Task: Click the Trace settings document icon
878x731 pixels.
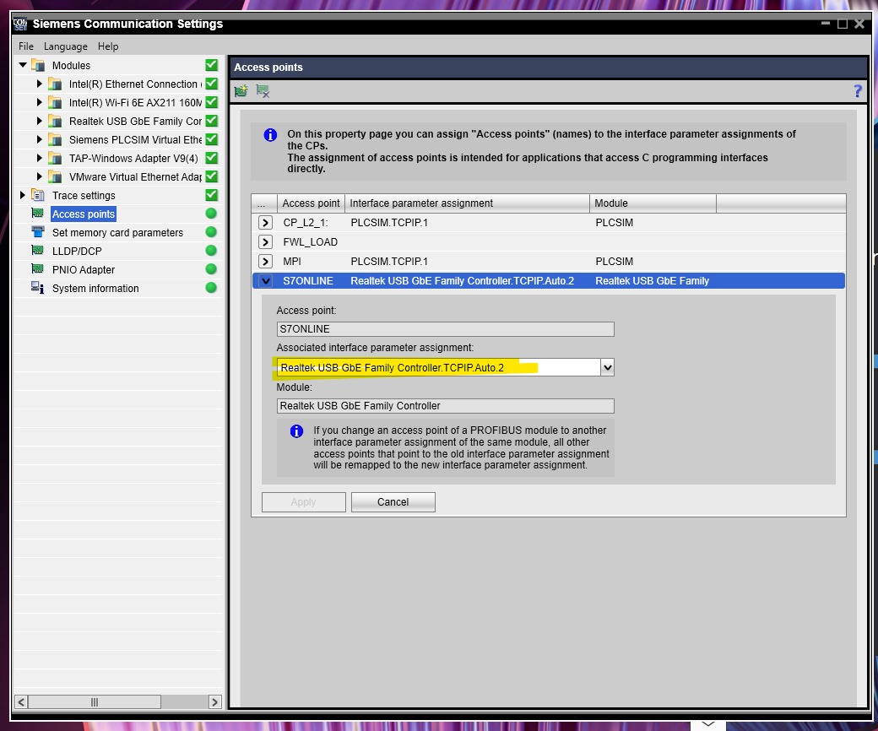Action: (37, 195)
